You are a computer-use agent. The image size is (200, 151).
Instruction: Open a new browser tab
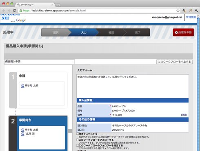click(x=58, y=5)
